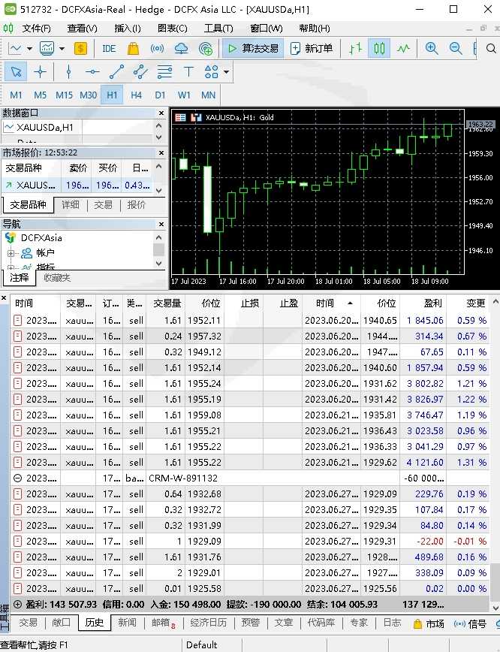Switch to 详细 tab in market watch

pos(71,204)
